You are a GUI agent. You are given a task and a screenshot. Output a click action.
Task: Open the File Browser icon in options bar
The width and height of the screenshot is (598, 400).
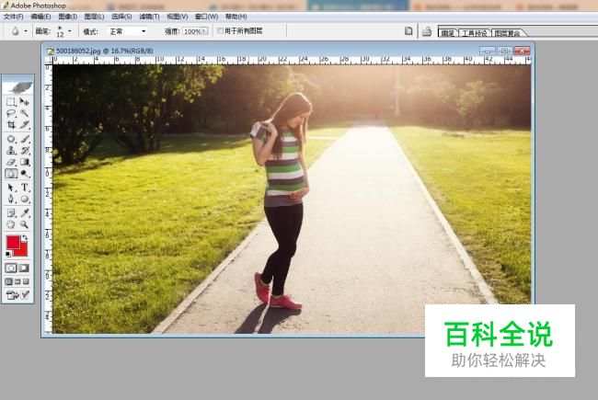[x=408, y=31]
